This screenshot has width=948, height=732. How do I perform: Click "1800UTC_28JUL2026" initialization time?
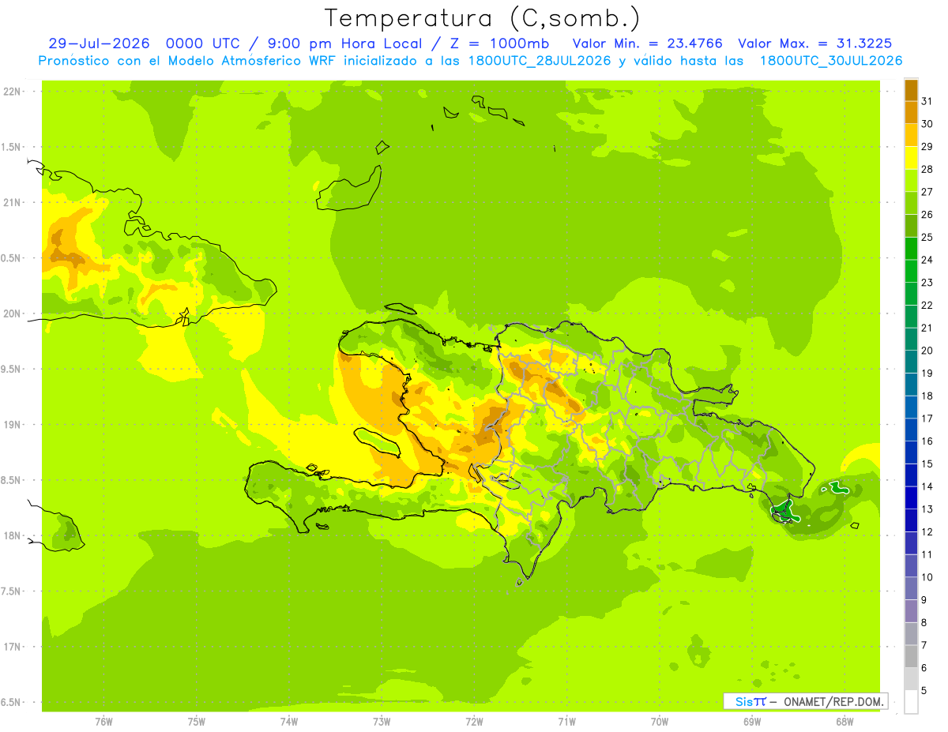[x=540, y=61]
